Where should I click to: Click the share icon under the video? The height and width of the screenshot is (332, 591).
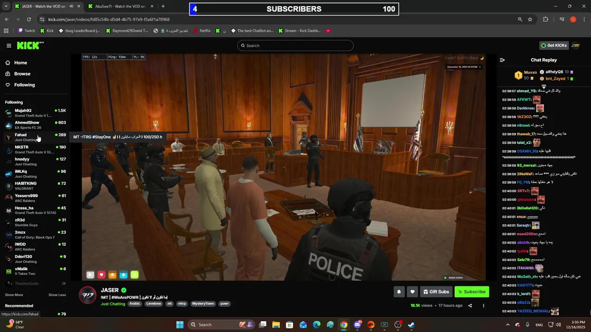[470, 306]
